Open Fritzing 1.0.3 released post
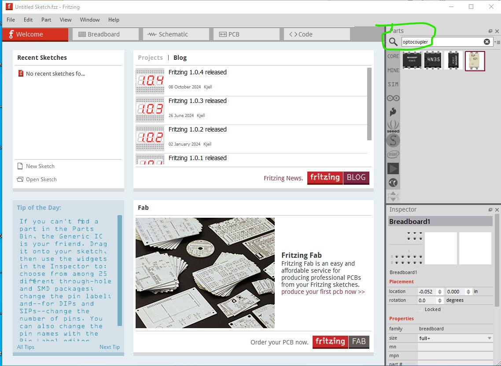The width and height of the screenshot is (501, 366). click(x=197, y=101)
